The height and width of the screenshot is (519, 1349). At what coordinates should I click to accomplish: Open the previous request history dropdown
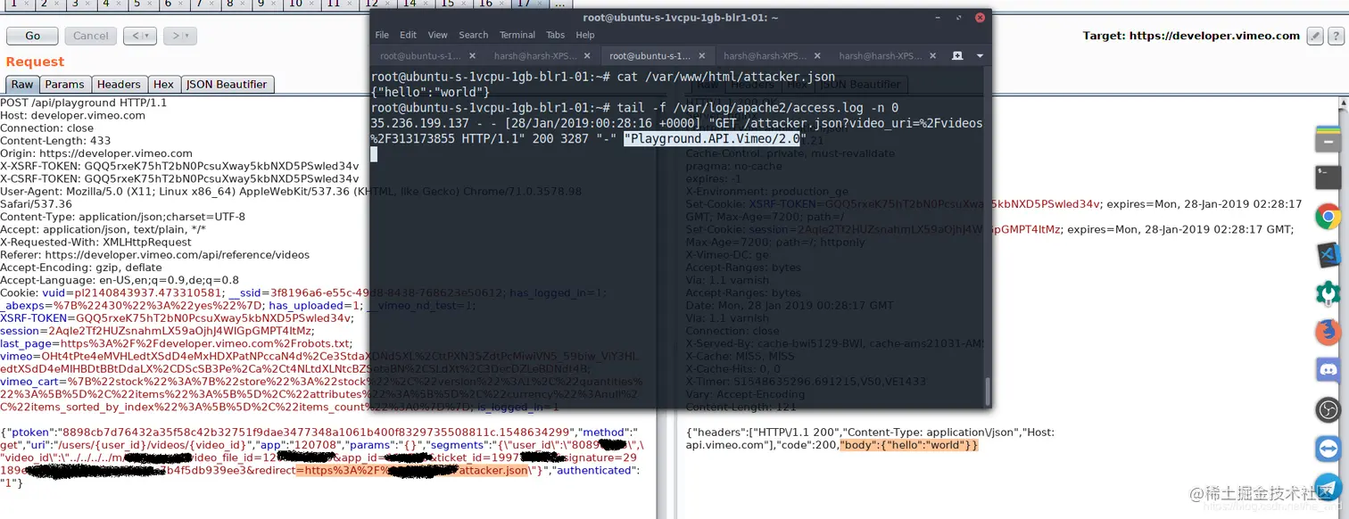[139, 36]
